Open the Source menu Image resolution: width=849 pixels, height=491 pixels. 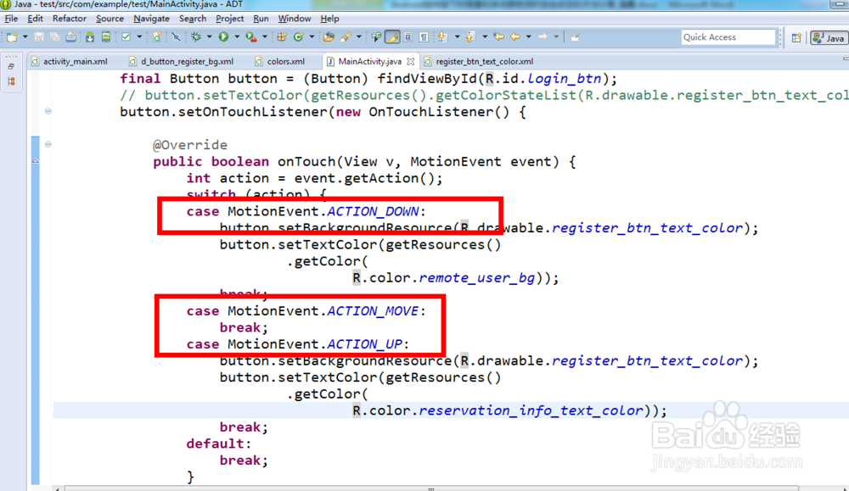click(x=110, y=19)
